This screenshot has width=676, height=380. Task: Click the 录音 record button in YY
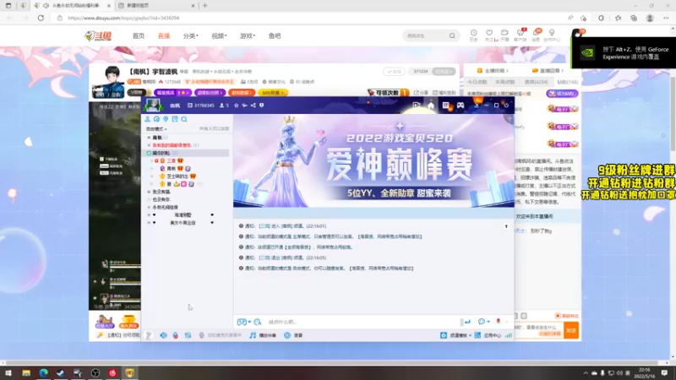pos(293,335)
